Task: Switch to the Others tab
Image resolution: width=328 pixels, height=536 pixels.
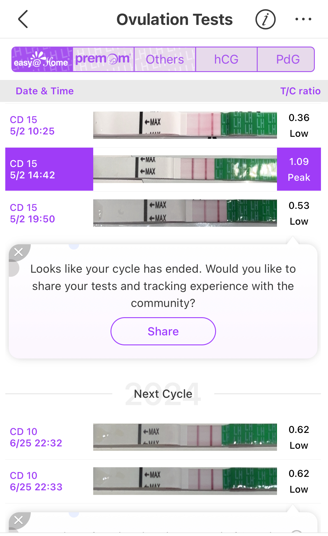Action: click(165, 59)
